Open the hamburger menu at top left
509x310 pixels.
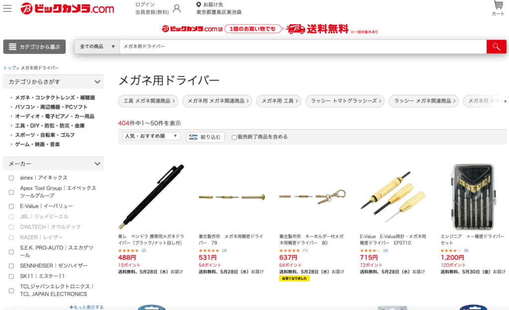pos(7,8)
